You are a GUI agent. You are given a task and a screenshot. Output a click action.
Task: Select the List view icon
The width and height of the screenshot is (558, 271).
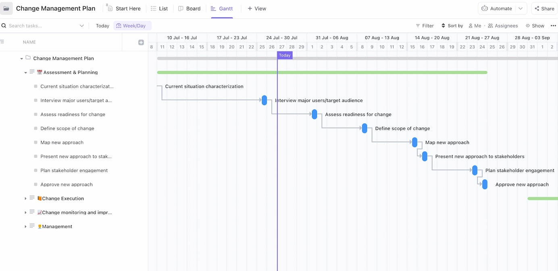(152, 8)
